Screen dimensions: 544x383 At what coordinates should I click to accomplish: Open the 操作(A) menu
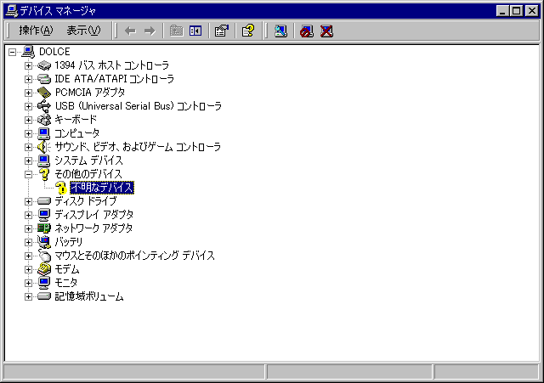click(x=36, y=31)
